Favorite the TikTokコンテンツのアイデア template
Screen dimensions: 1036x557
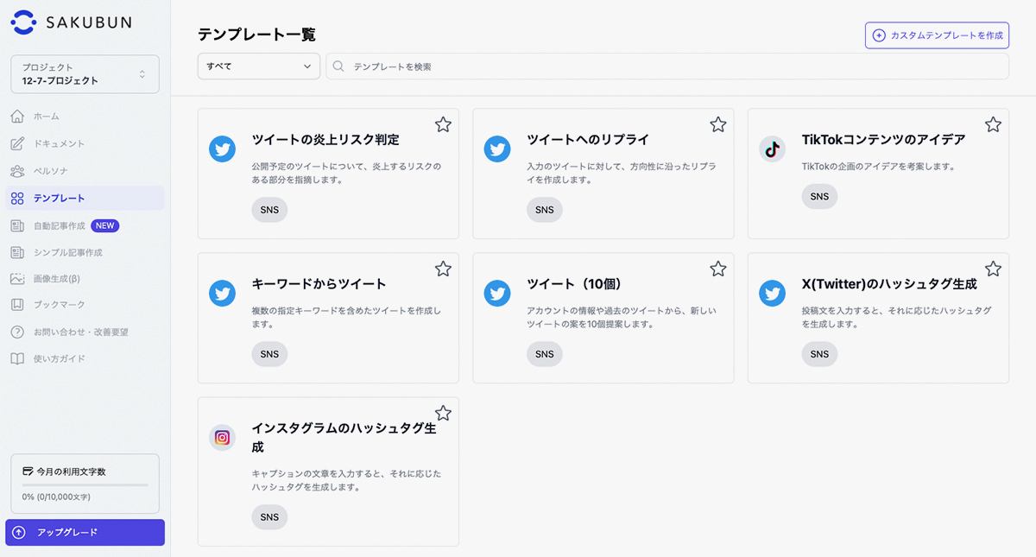993,124
